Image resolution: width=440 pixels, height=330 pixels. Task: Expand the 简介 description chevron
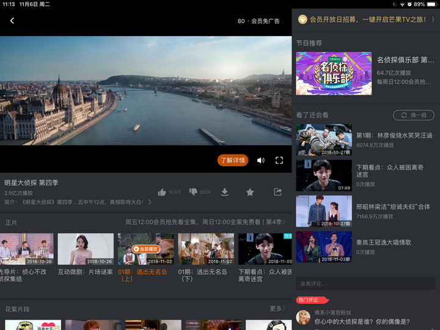pyautogui.click(x=150, y=202)
